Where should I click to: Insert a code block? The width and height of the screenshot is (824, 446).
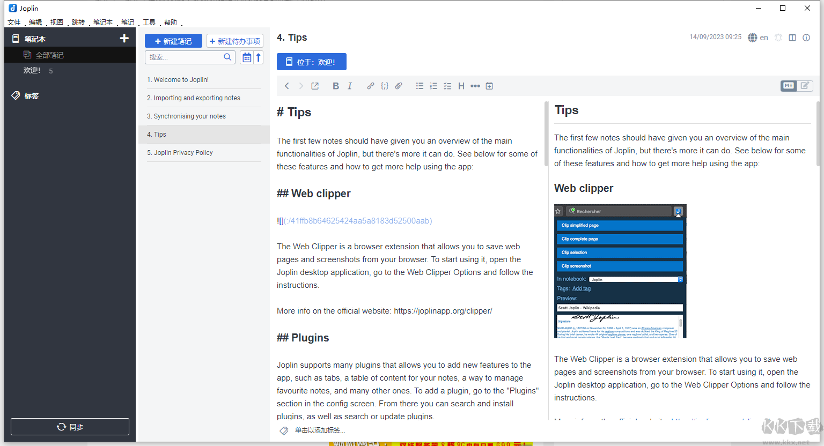point(385,86)
